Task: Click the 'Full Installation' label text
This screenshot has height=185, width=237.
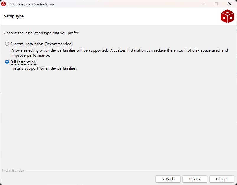Action: (x=23, y=62)
